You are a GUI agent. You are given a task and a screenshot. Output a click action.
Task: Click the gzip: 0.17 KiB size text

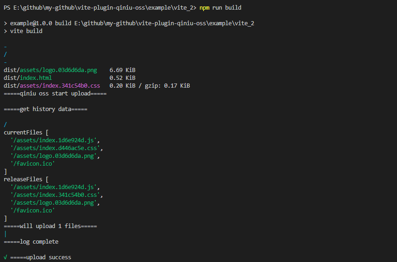(167, 86)
